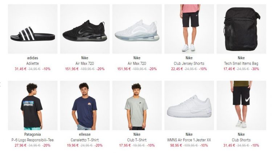
Task: Open the WMNS Air Force 1 Jester image
Action: pos(189,105)
